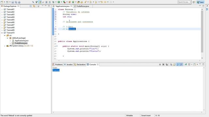The image size is (209, 117).
Task: Open the Debug configurations dropdown arrow
Action: point(56,2)
